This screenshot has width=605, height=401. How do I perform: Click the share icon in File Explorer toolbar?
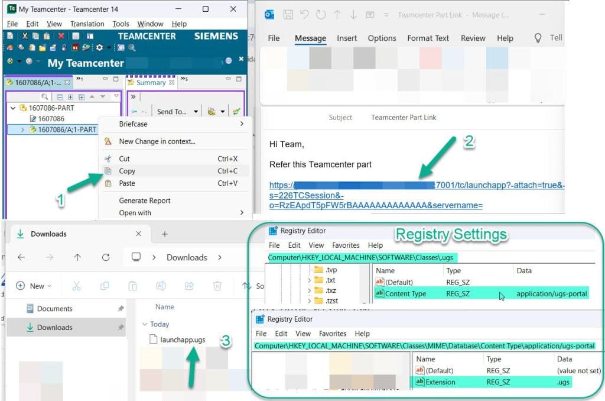point(189,286)
